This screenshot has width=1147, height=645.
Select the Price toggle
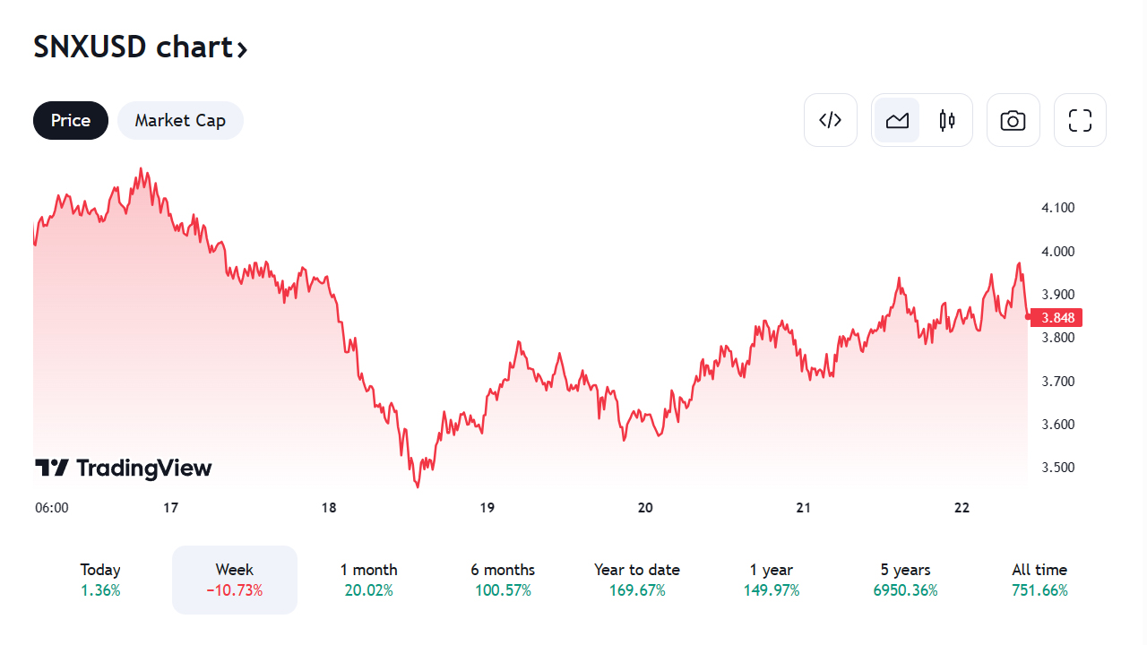tap(71, 120)
